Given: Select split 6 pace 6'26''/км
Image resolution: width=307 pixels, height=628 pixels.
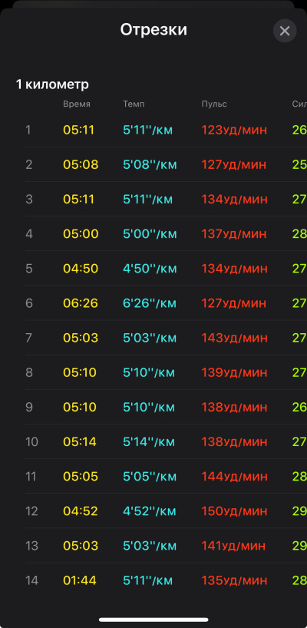Looking at the screenshot, I should pyautogui.click(x=150, y=303).
